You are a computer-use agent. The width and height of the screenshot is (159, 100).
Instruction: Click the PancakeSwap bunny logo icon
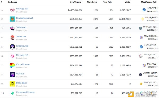tap(12, 19)
